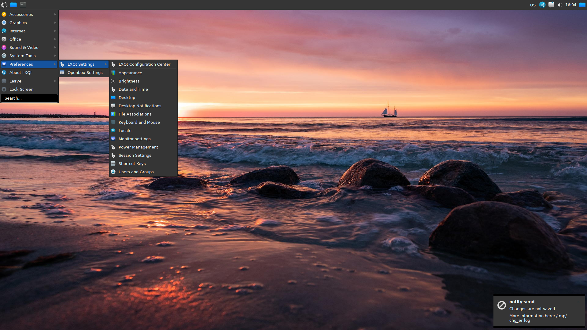Open the Accessories submenu
The height and width of the screenshot is (330, 587).
[x=29, y=14]
